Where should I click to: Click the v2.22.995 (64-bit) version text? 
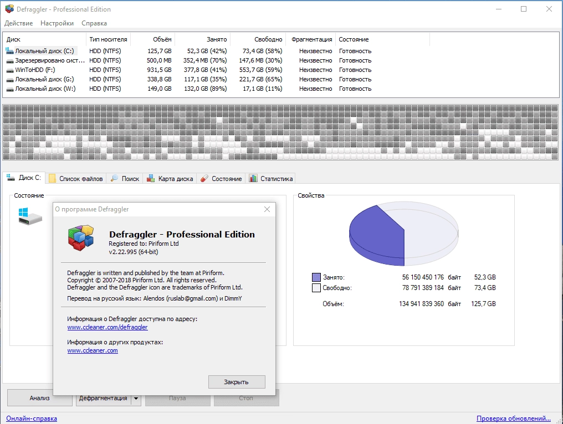[133, 252]
